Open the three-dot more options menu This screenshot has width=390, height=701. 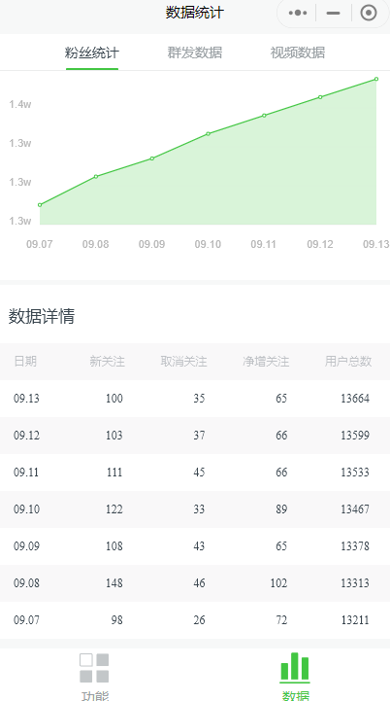coord(298,13)
